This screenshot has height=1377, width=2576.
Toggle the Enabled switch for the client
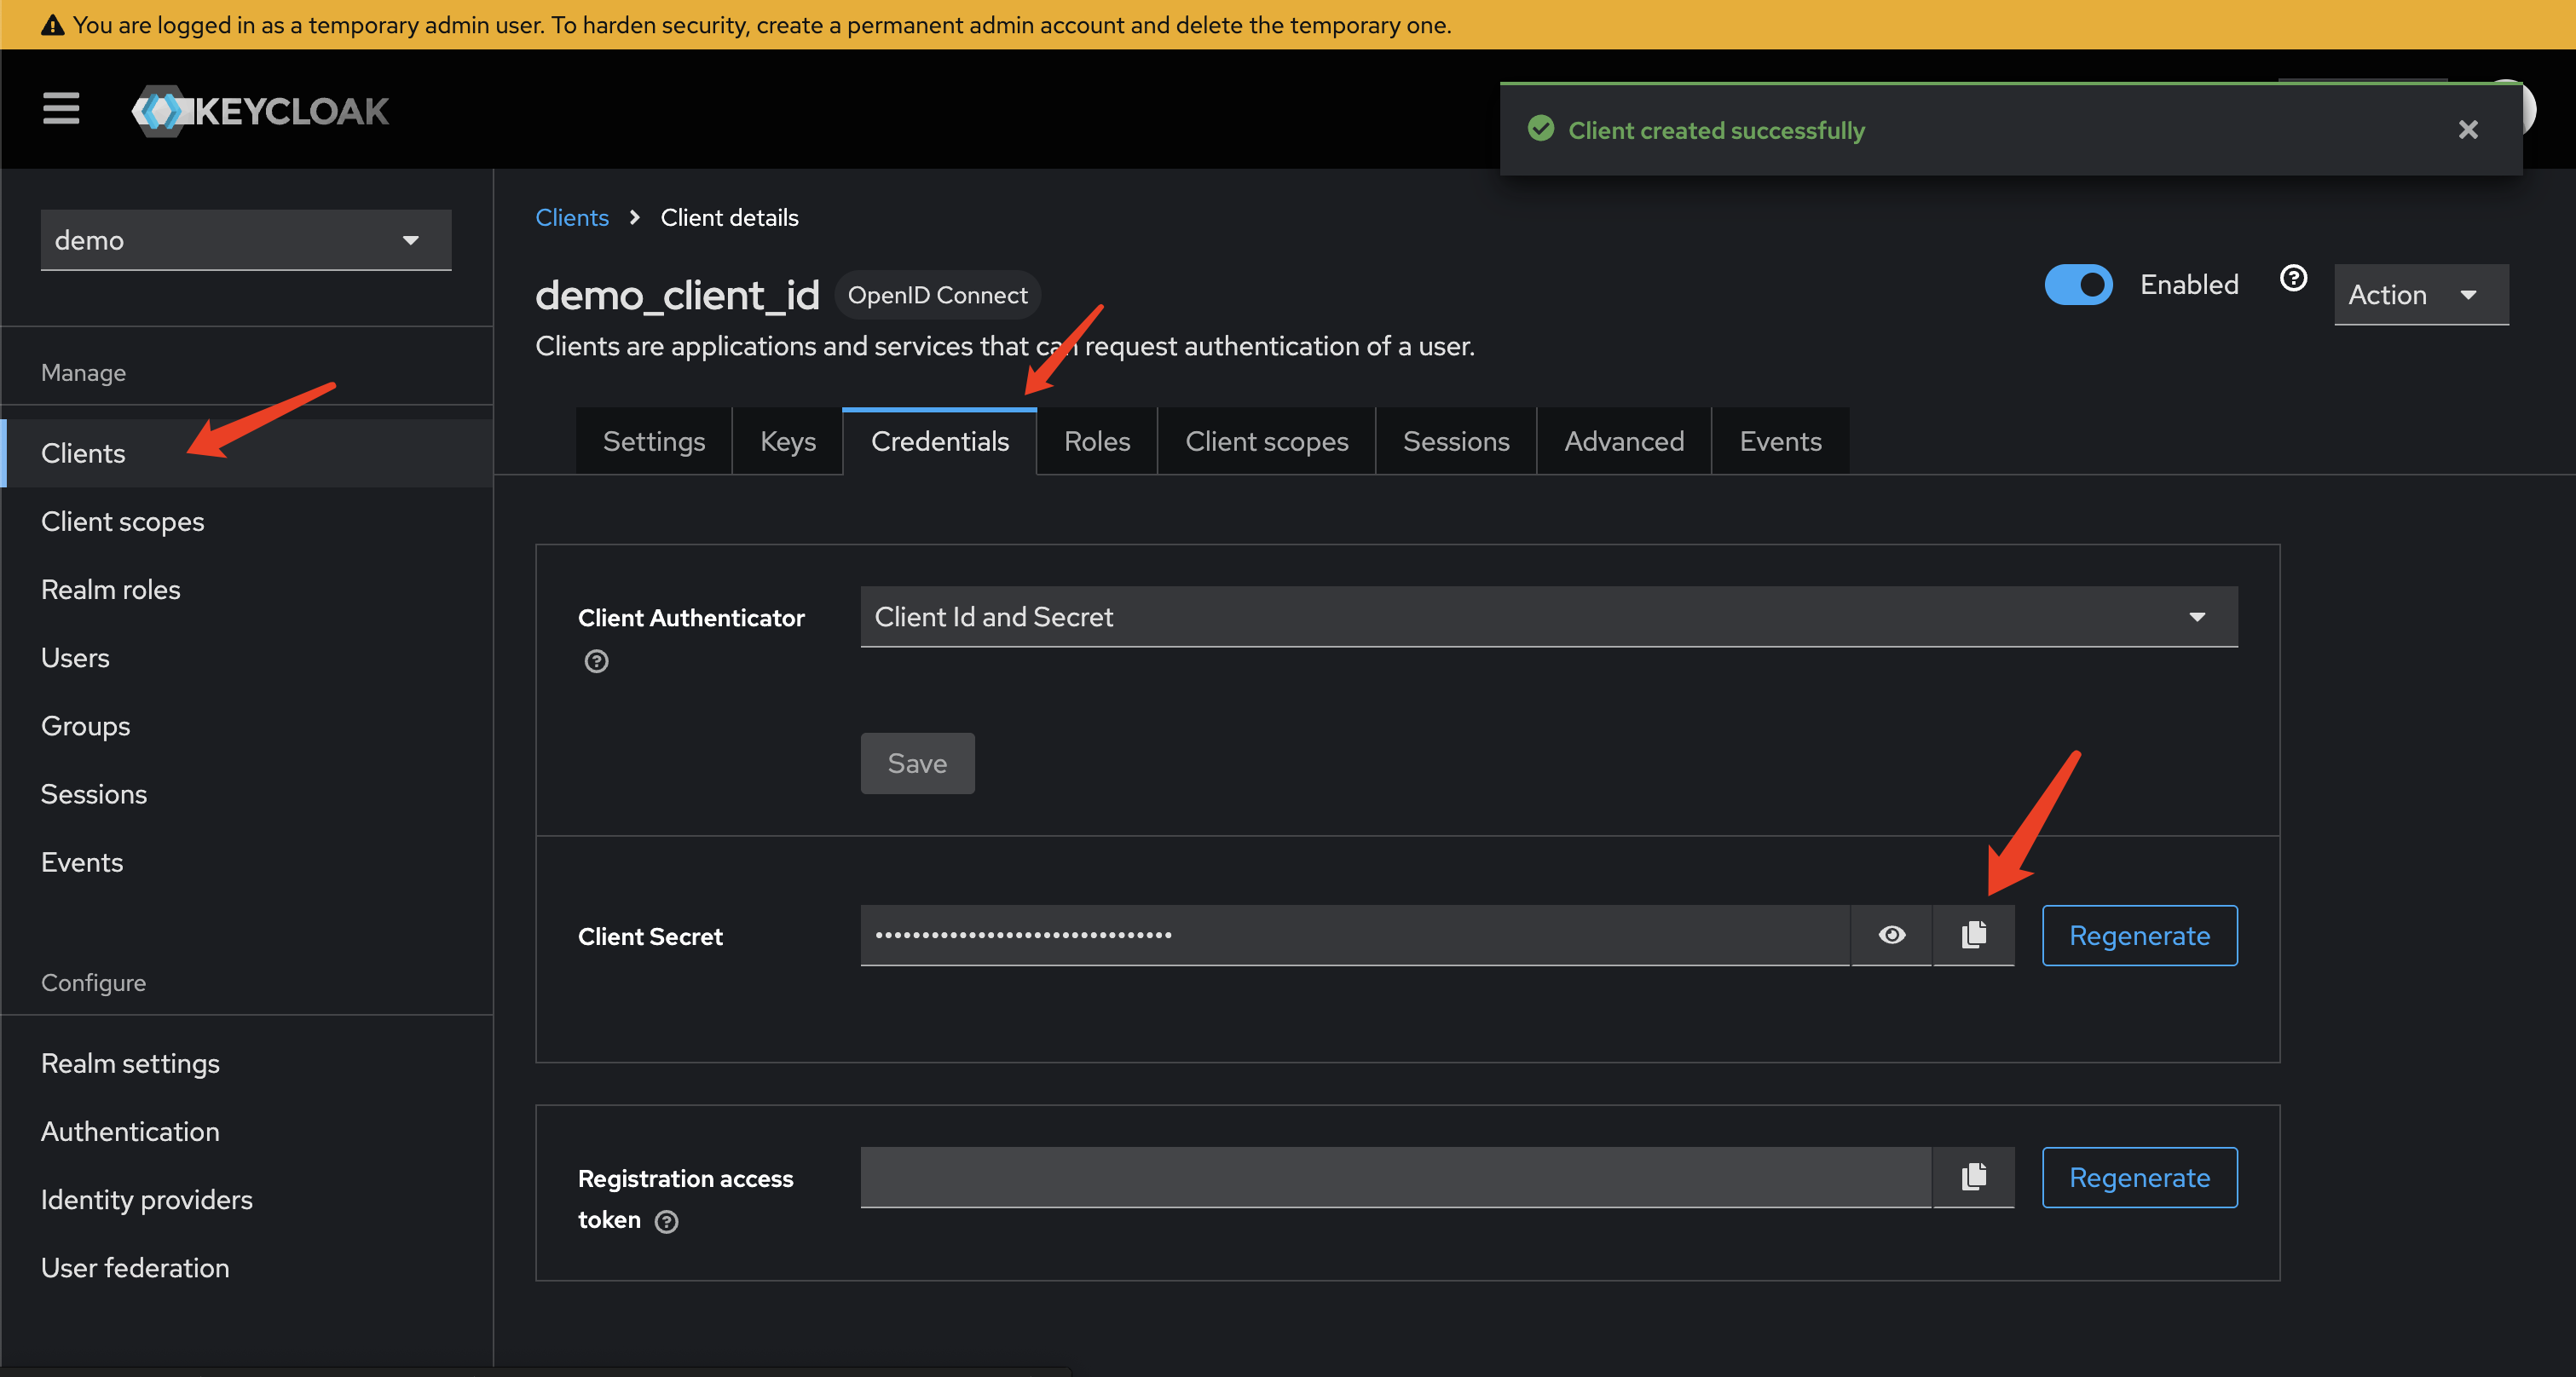(x=2078, y=285)
